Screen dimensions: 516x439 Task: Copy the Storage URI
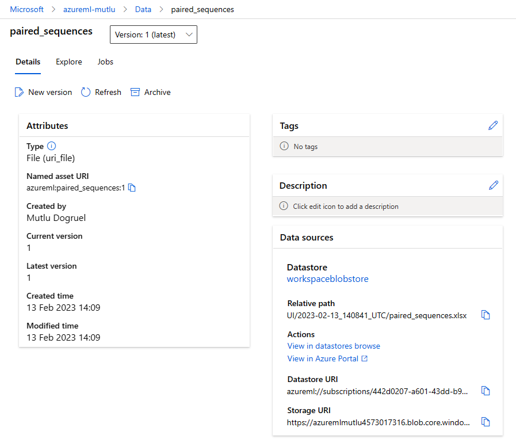click(x=486, y=422)
